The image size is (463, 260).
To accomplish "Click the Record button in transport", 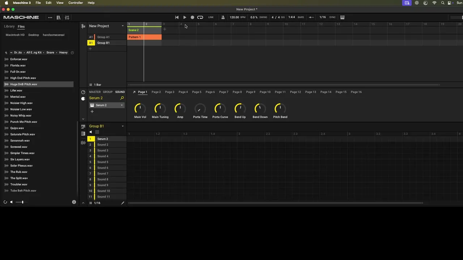I will [192, 17].
